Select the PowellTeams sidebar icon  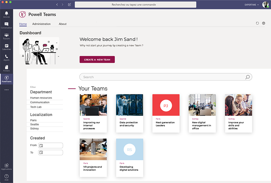tap(6, 79)
